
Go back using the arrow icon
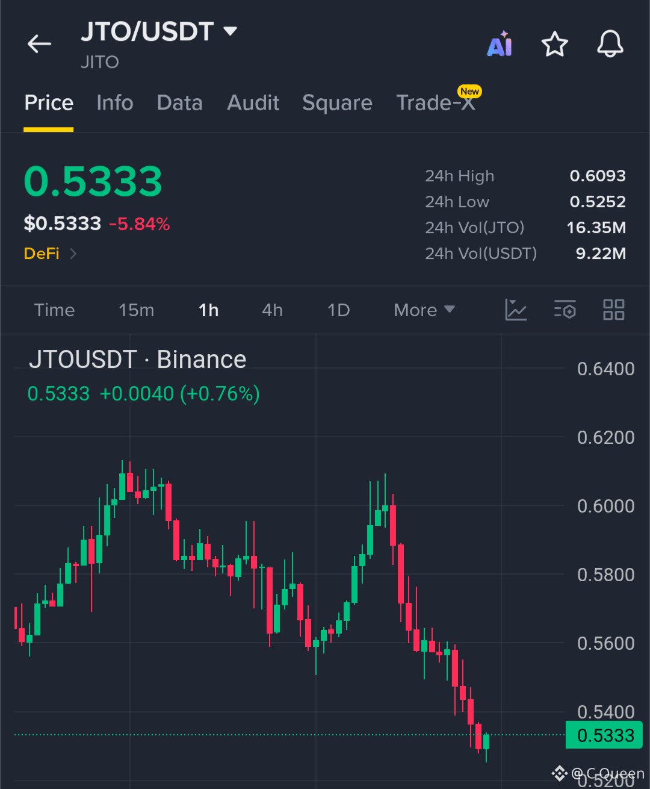pyautogui.click(x=39, y=44)
